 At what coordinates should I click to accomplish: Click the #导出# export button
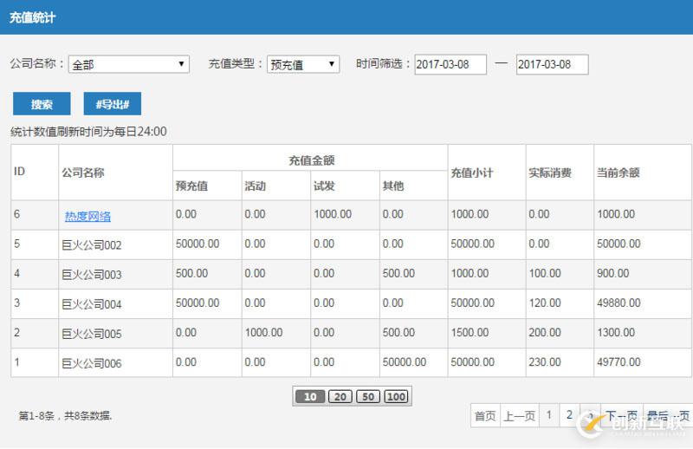click(x=113, y=104)
